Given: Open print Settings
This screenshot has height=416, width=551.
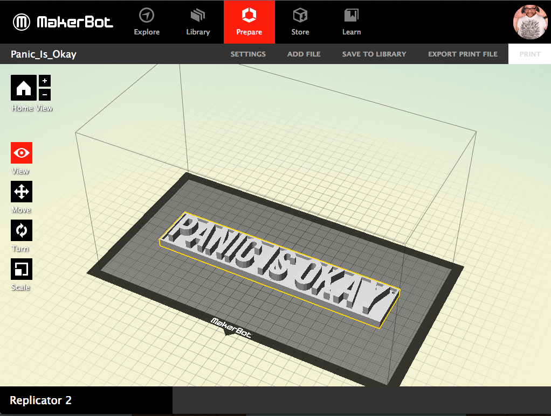Looking at the screenshot, I should point(248,54).
